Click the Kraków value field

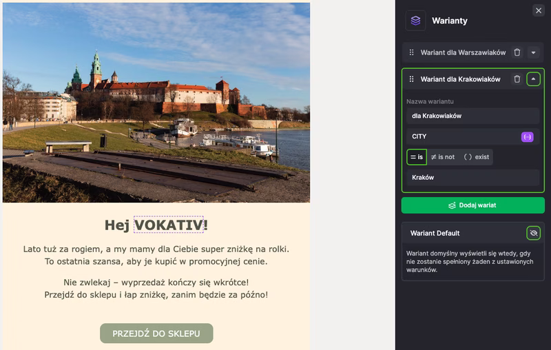tap(472, 178)
